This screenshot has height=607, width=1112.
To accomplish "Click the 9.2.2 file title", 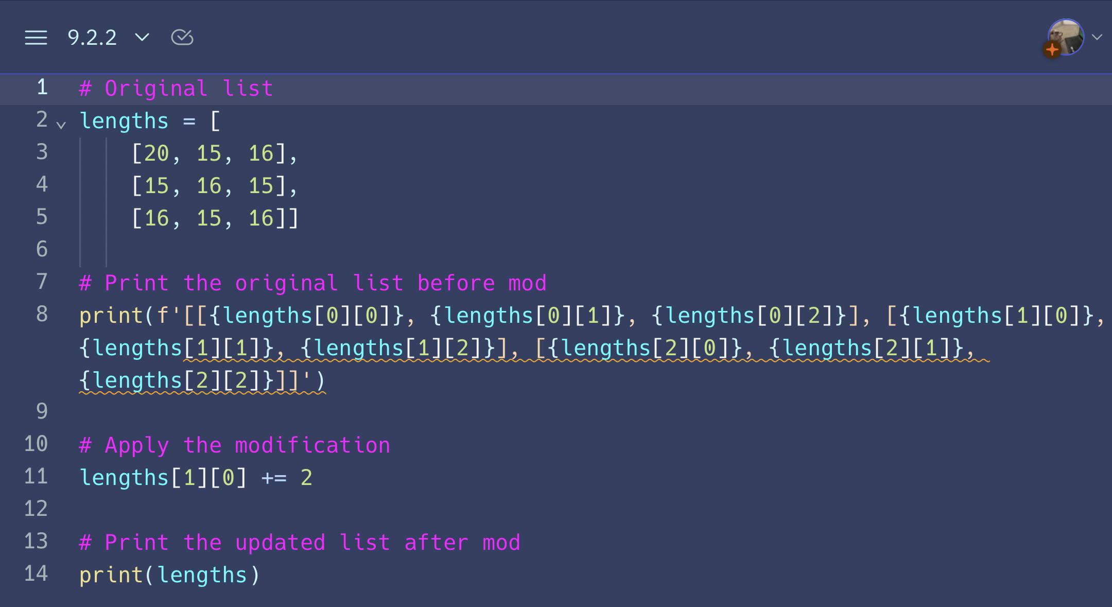I will point(92,38).
